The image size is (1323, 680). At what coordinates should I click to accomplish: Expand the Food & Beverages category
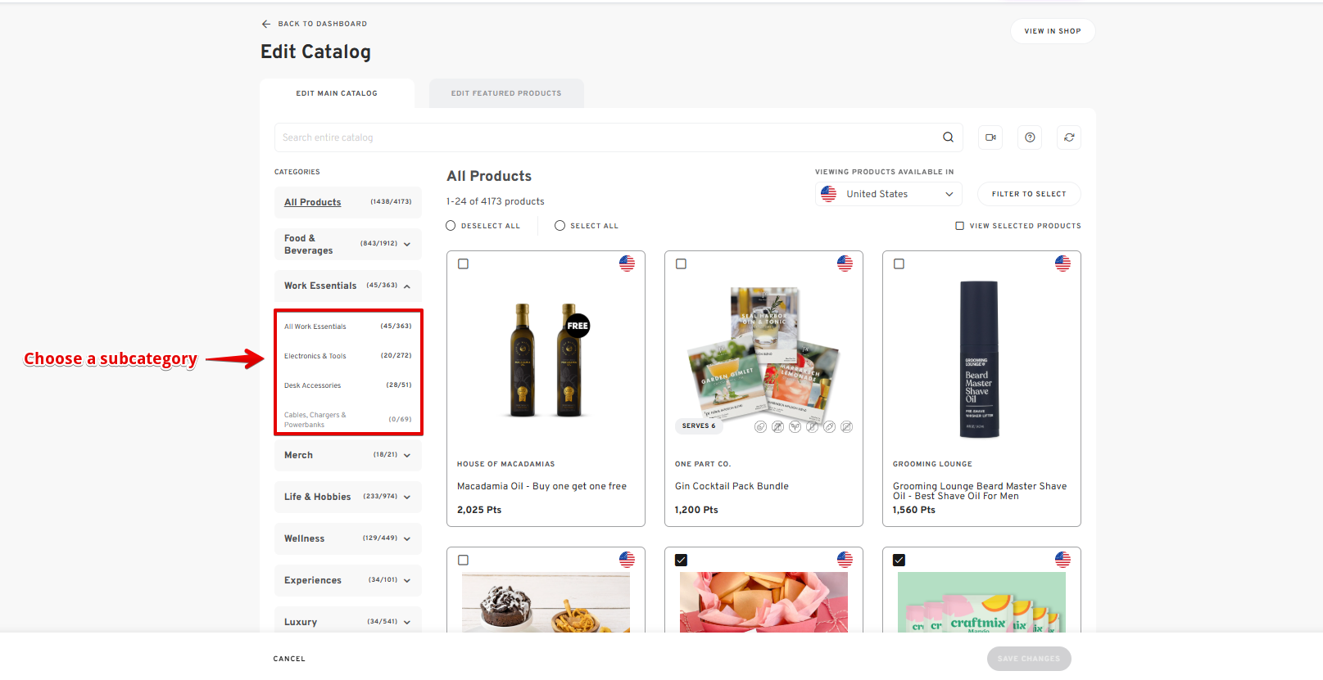(406, 245)
